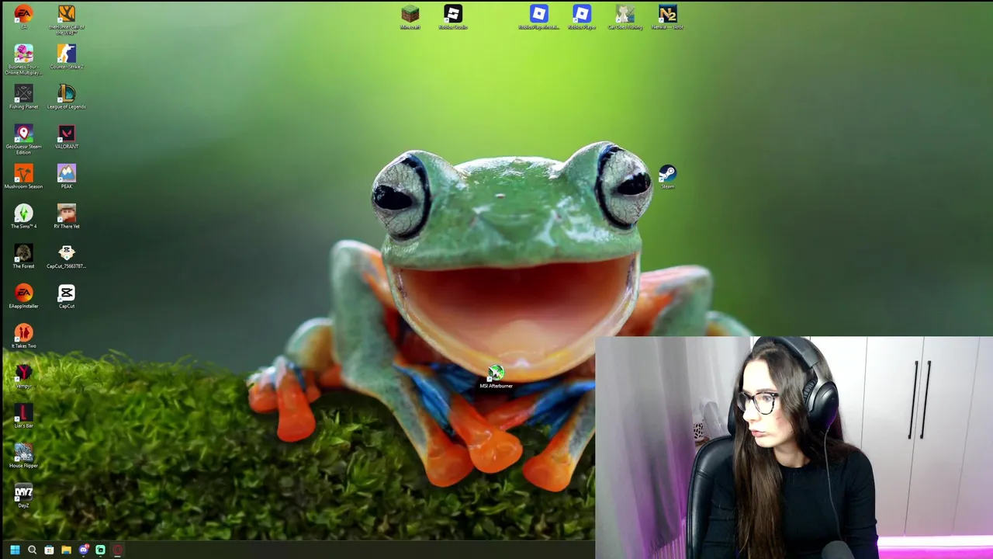Image resolution: width=993 pixels, height=559 pixels.
Task: Open Discord from the taskbar
Action: [83, 550]
